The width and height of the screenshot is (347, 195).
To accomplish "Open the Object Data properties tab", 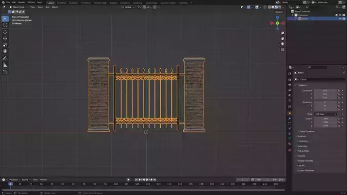I will pos(290,139).
